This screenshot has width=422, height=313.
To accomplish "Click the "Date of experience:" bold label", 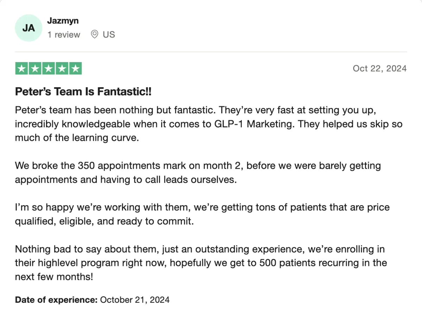I will (56, 300).
